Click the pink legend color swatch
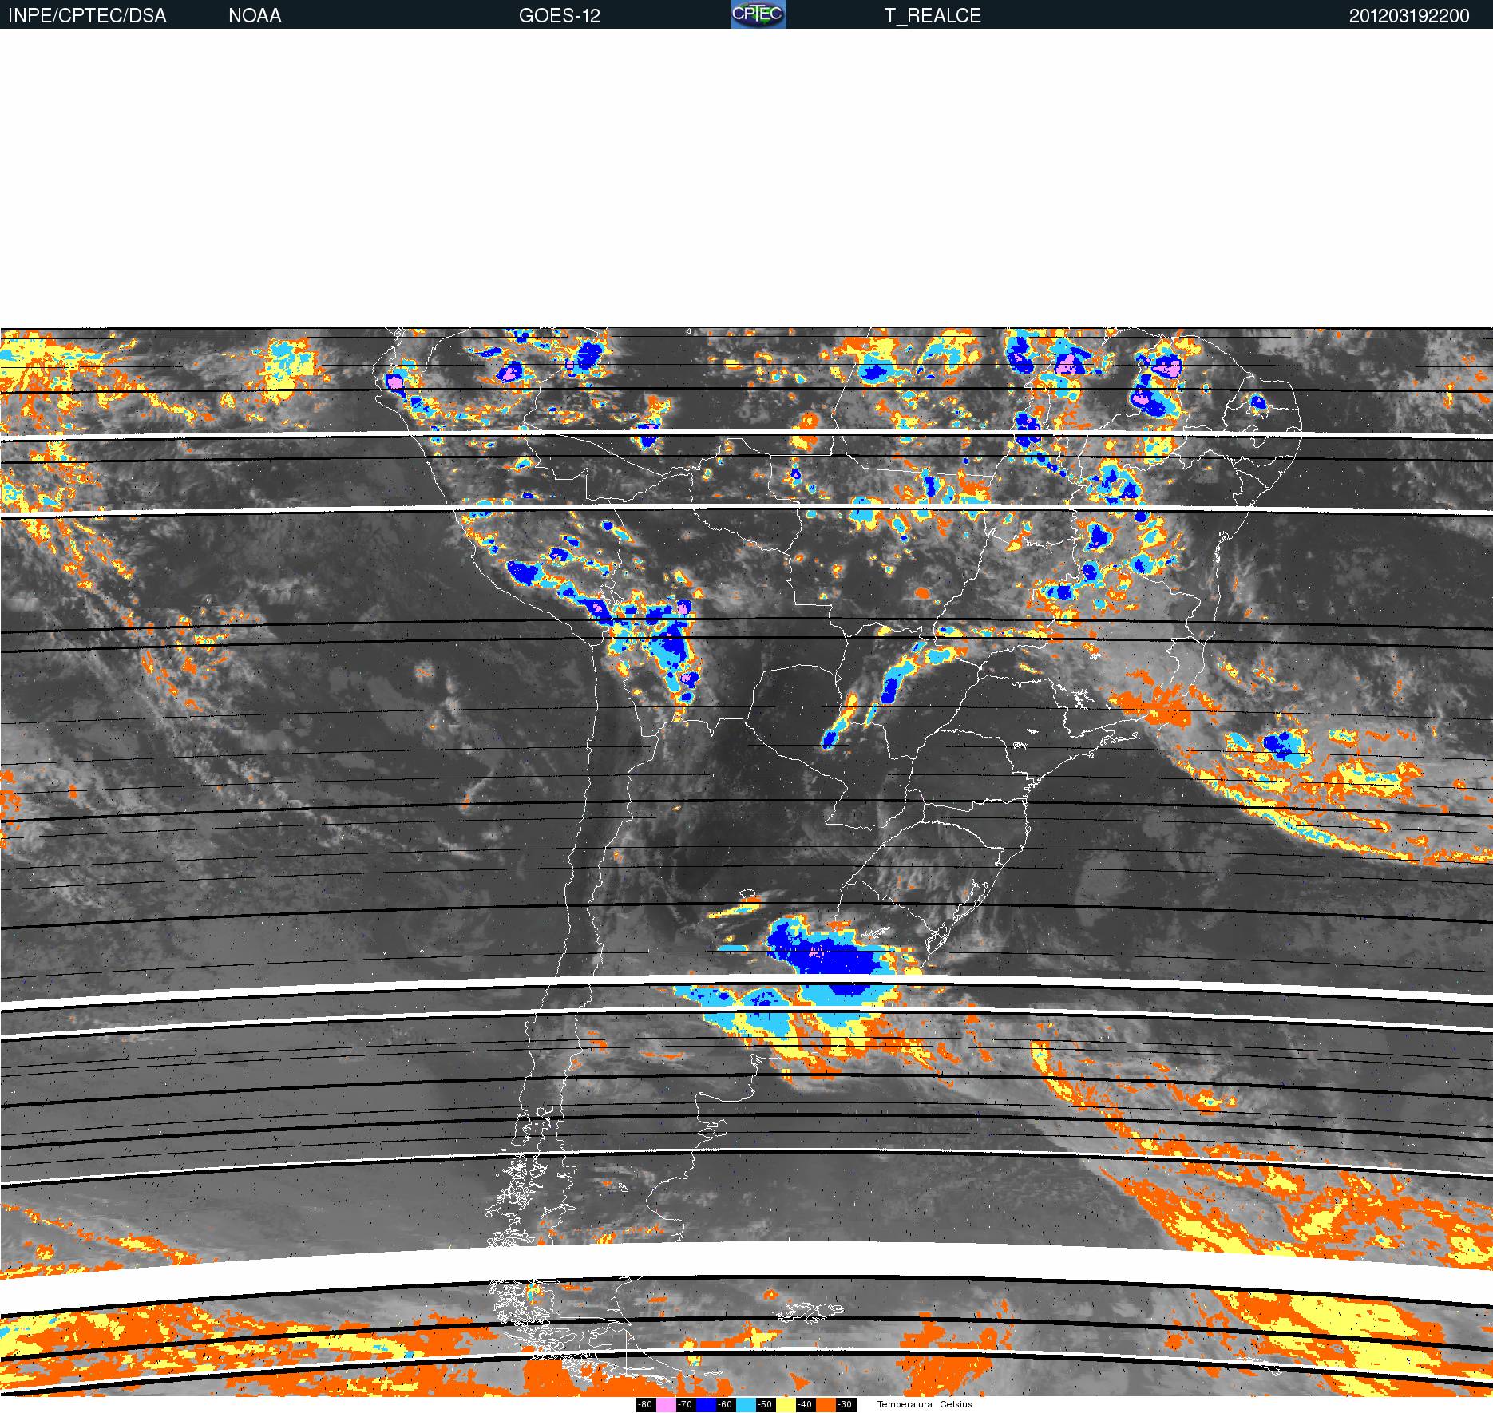Screen dimensions: 1493x1413 [x=666, y=1405]
